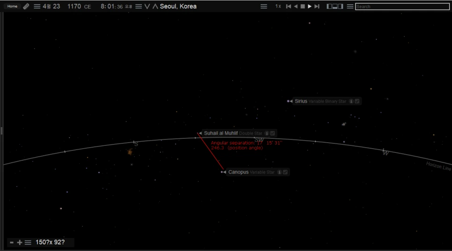This screenshot has height=251, width=452.
Task: Select the hour value 8 in time
Action: [x=102, y=7]
